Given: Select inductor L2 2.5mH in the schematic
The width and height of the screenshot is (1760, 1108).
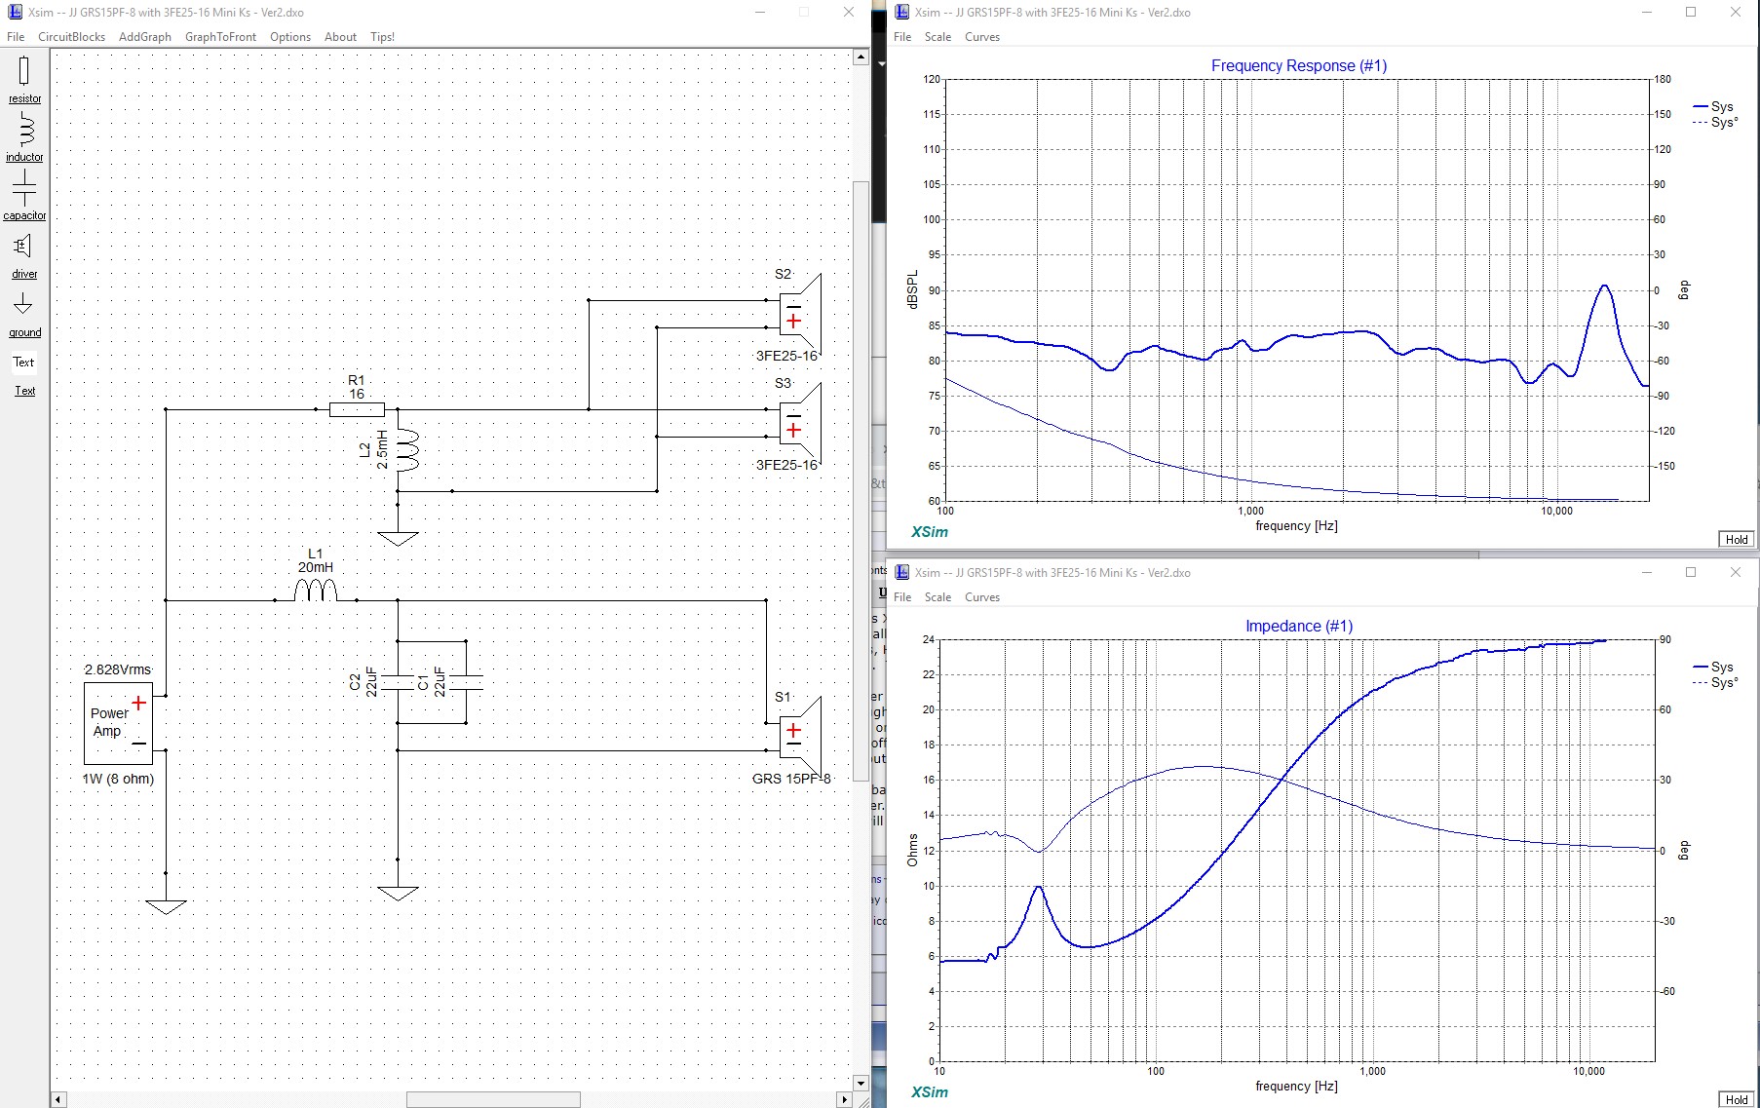Looking at the screenshot, I should 407,450.
